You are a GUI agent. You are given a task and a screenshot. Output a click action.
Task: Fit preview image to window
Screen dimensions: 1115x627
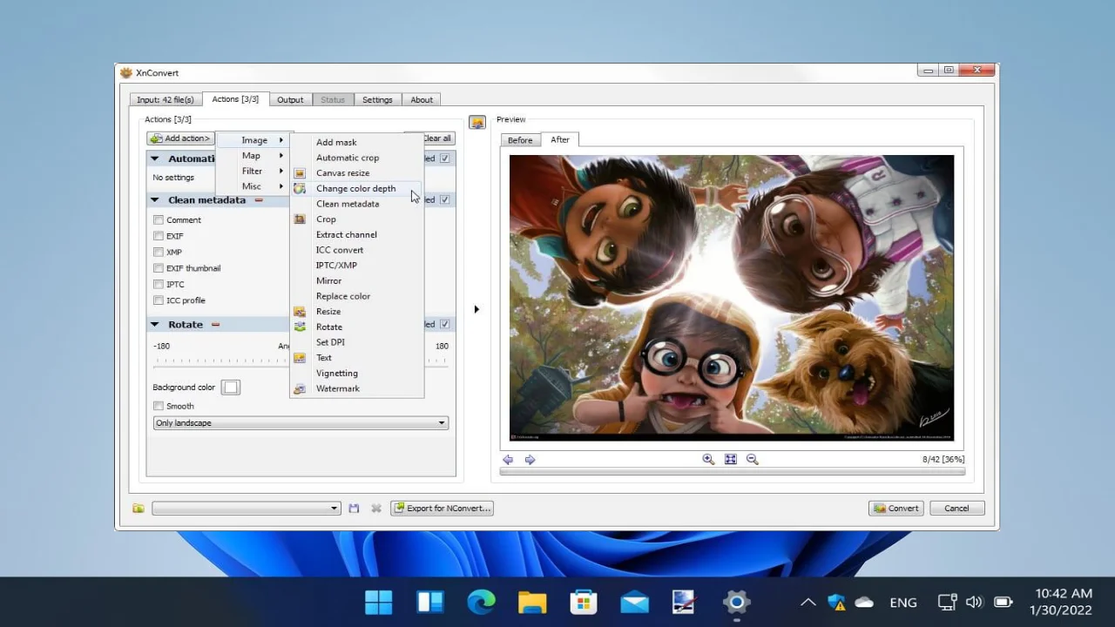[x=730, y=459]
